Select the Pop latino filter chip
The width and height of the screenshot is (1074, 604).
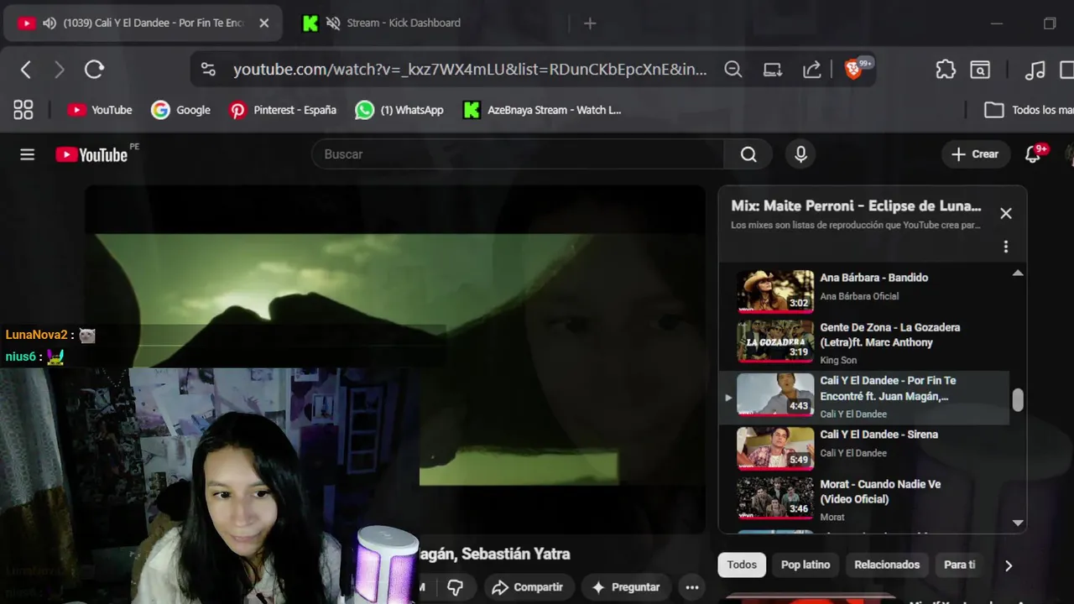point(805,565)
